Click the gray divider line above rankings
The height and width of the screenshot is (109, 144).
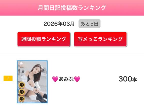click(72, 54)
